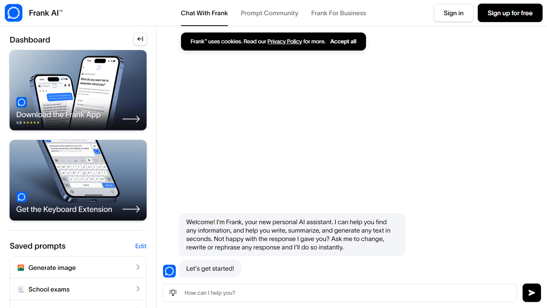Click the School exams document icon

21,290
